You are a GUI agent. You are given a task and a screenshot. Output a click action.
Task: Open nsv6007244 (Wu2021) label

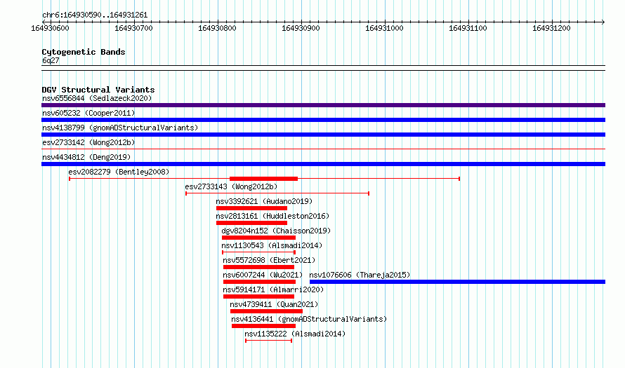tap(263, 275)
